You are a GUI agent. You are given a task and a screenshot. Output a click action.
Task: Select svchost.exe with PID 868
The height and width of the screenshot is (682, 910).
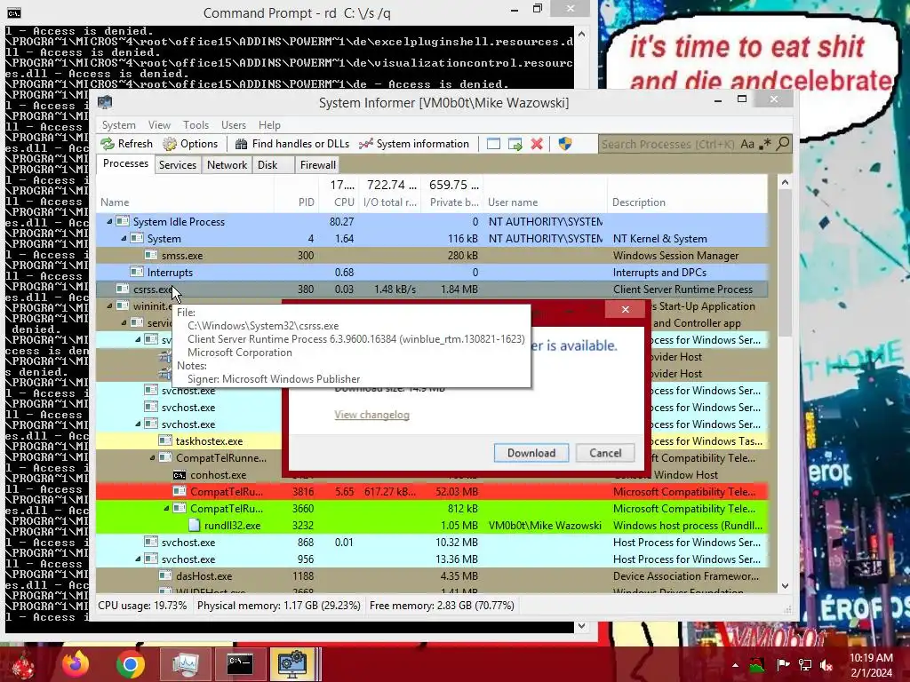click(x=433, y=542)
